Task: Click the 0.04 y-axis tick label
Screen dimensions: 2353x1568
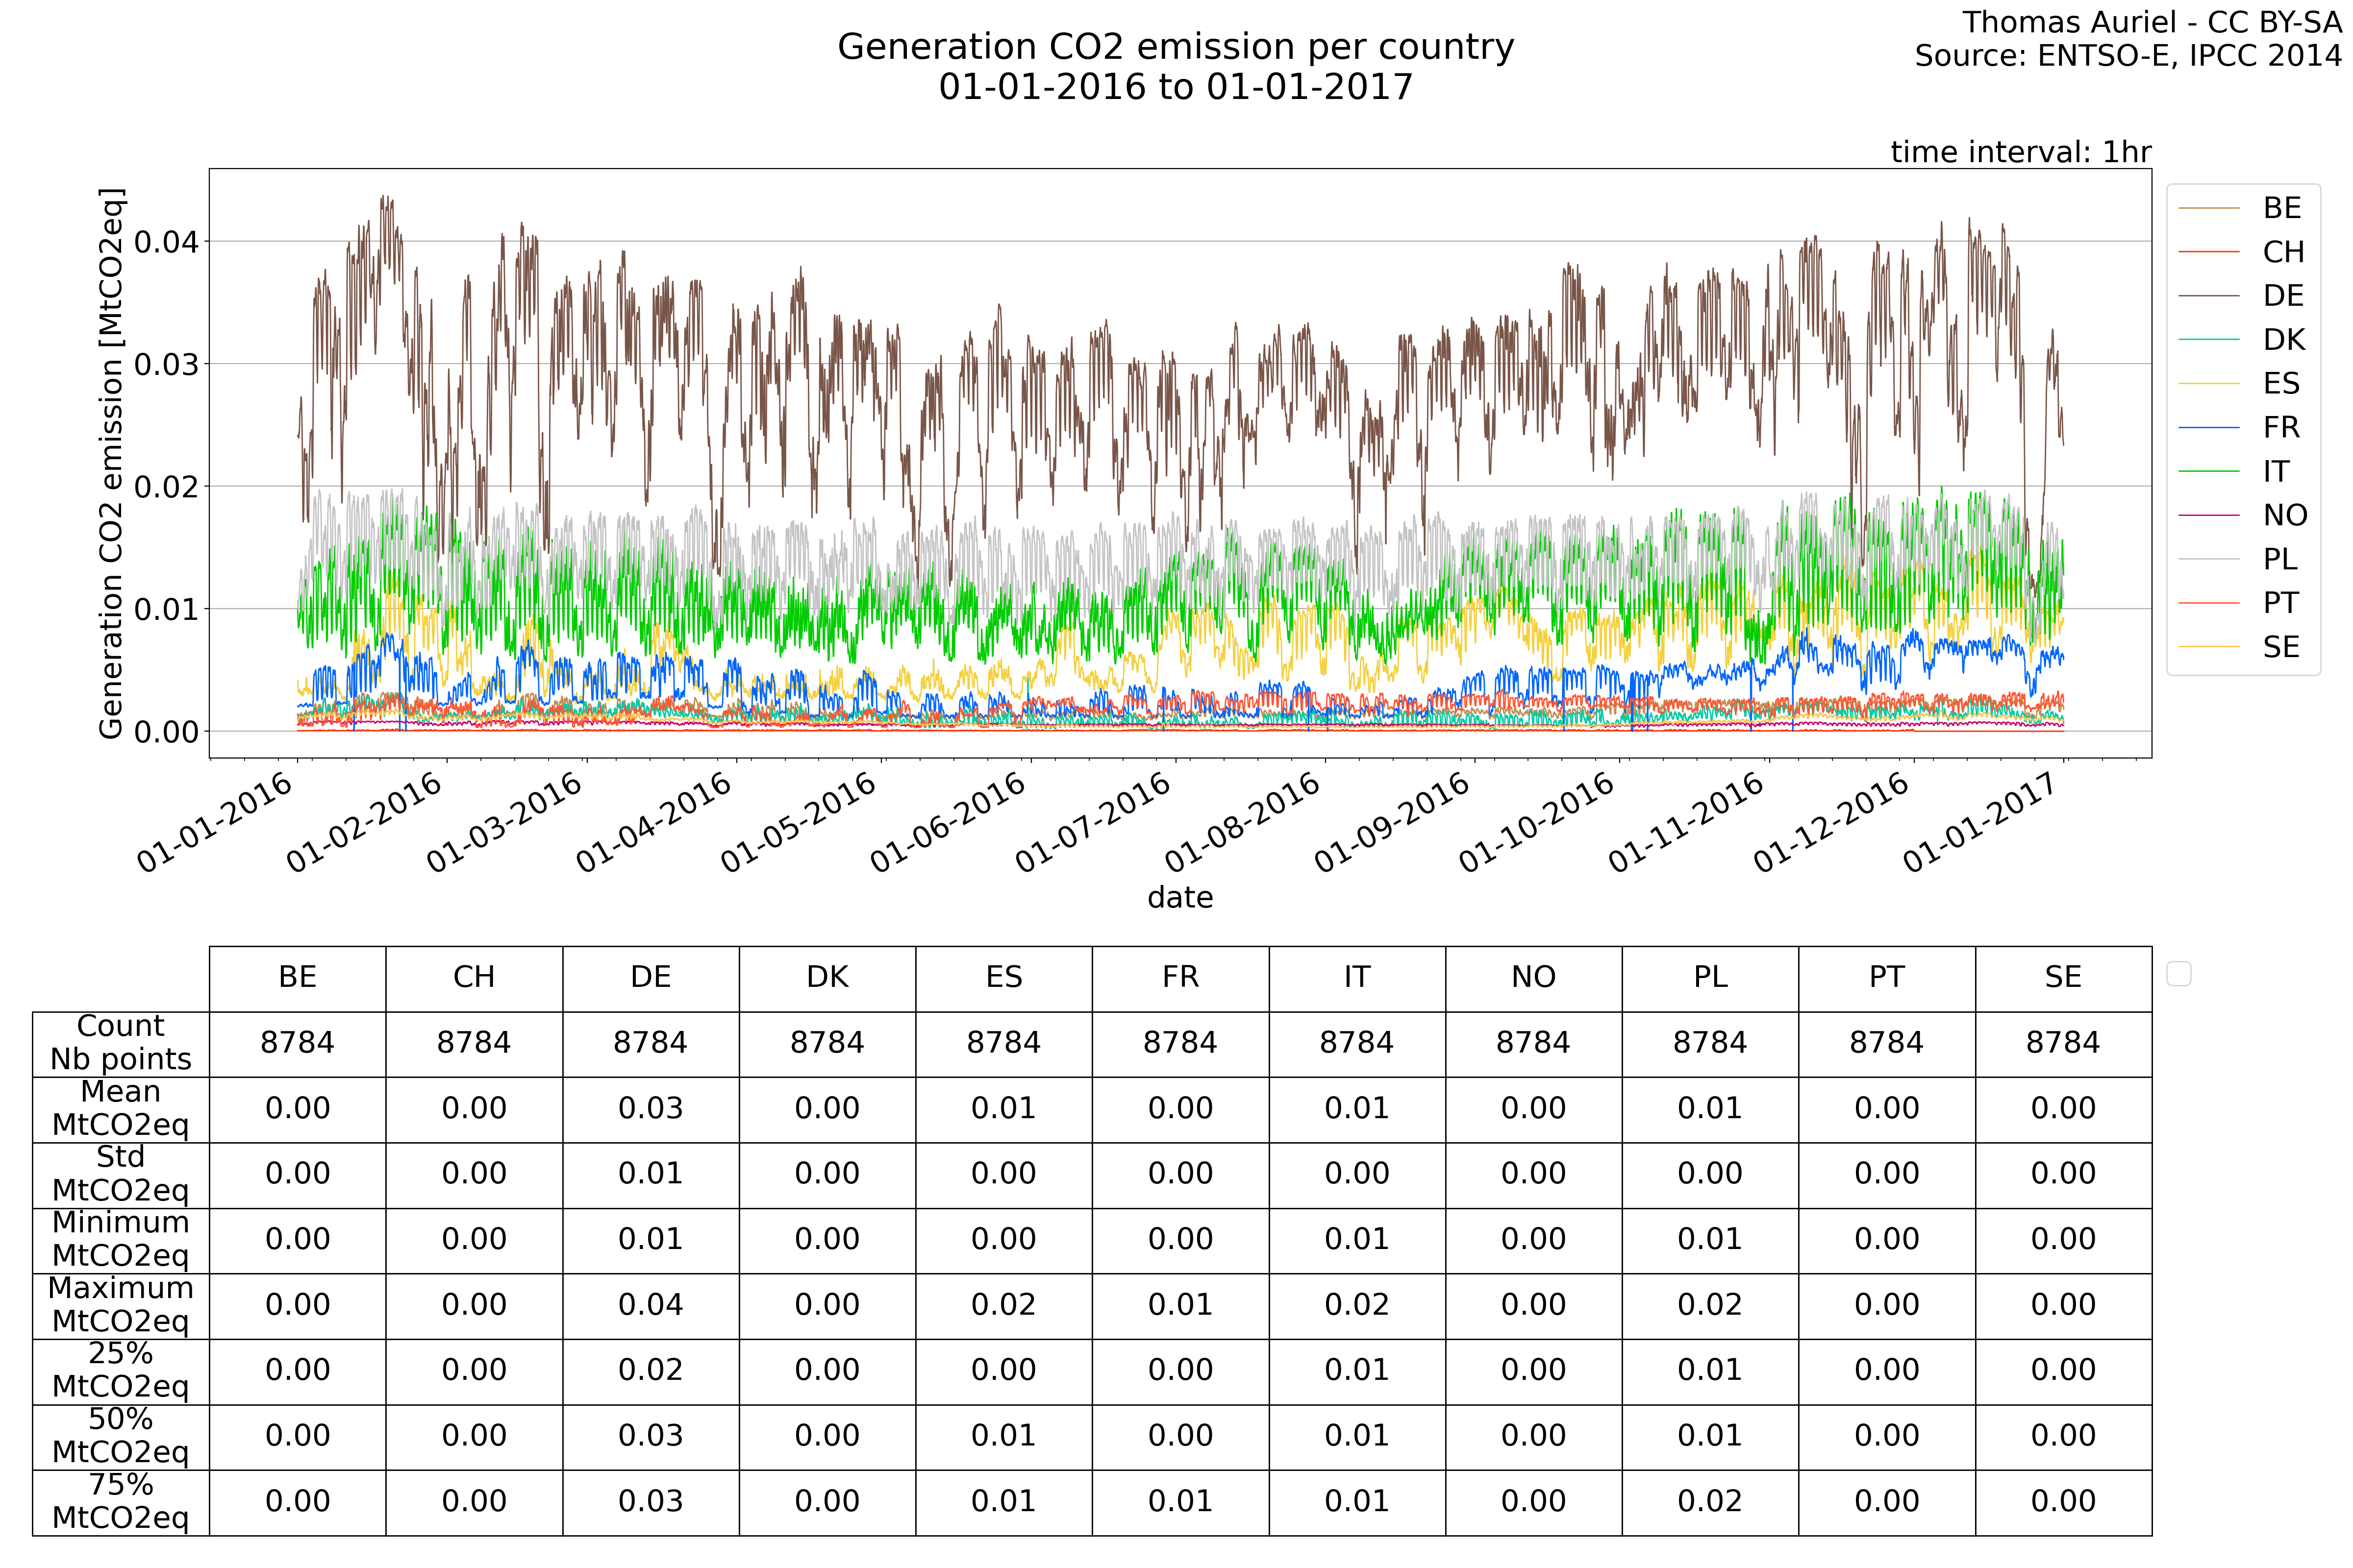Action: coord(166,242)
